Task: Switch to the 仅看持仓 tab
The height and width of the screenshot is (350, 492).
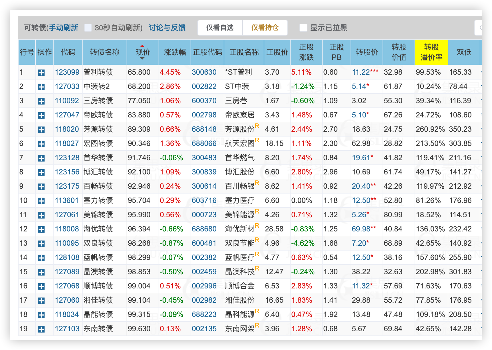Action: pos(265,28)
